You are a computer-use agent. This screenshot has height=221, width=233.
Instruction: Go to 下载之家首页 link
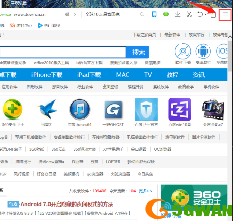144,35
